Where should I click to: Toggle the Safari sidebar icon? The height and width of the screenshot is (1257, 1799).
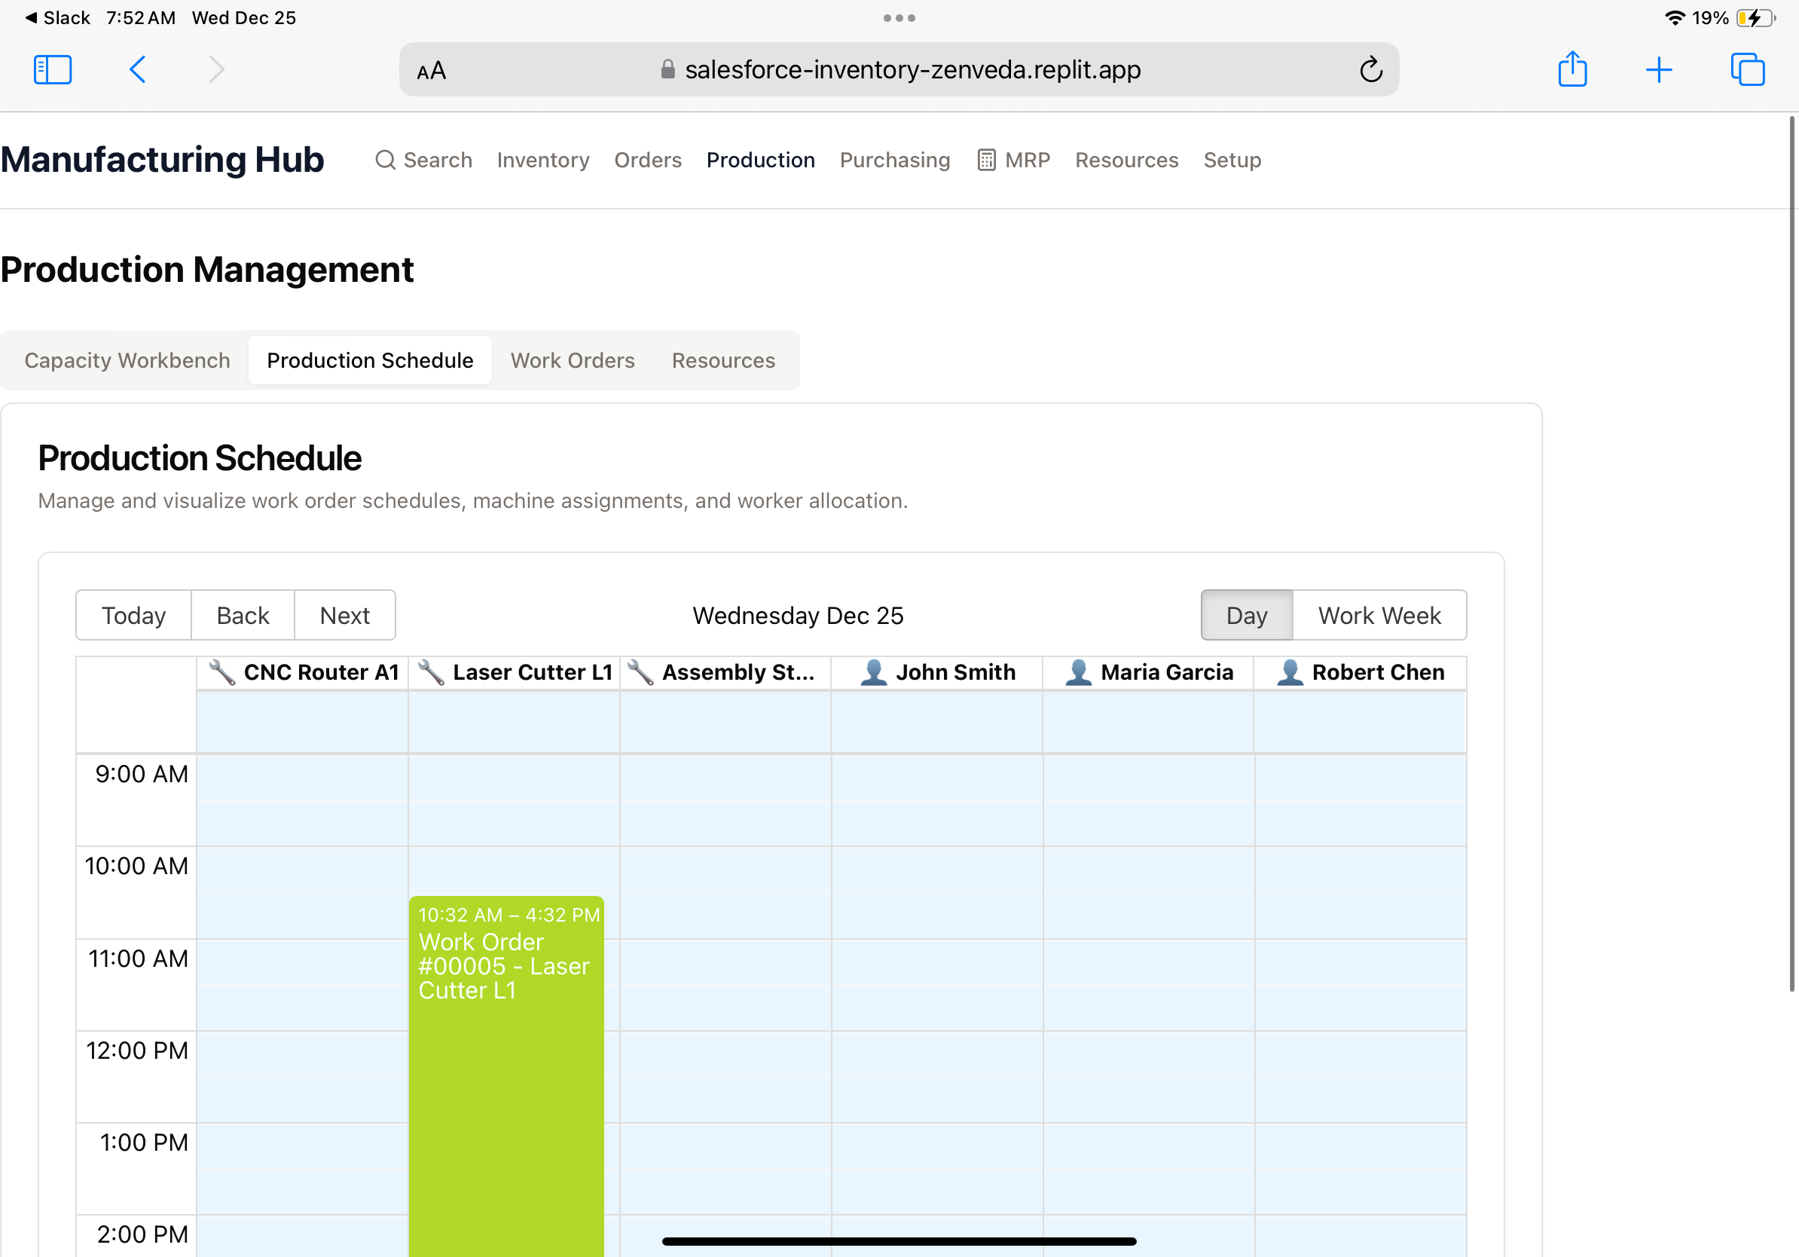tap(53, 70)
